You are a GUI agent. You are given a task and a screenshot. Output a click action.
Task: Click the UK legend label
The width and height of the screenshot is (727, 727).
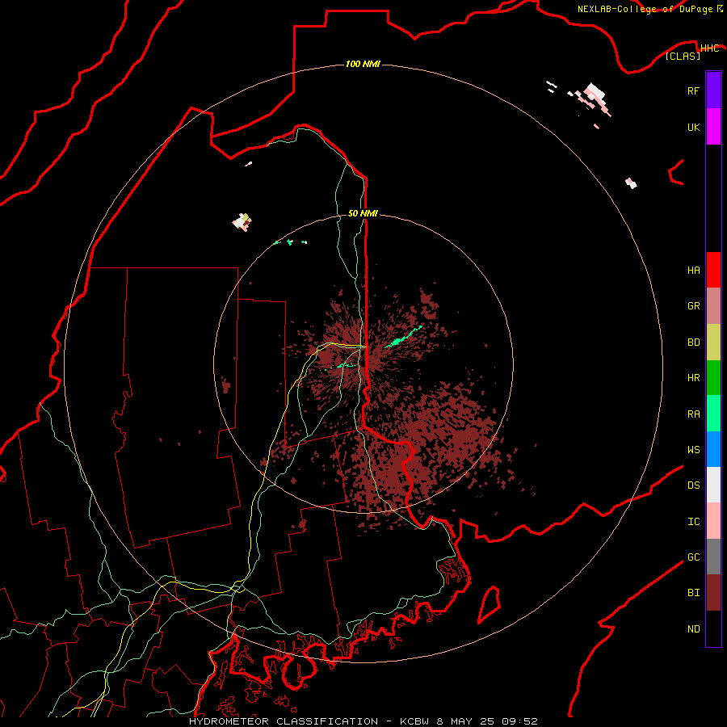pyautogui.click(x=693, y=127)
